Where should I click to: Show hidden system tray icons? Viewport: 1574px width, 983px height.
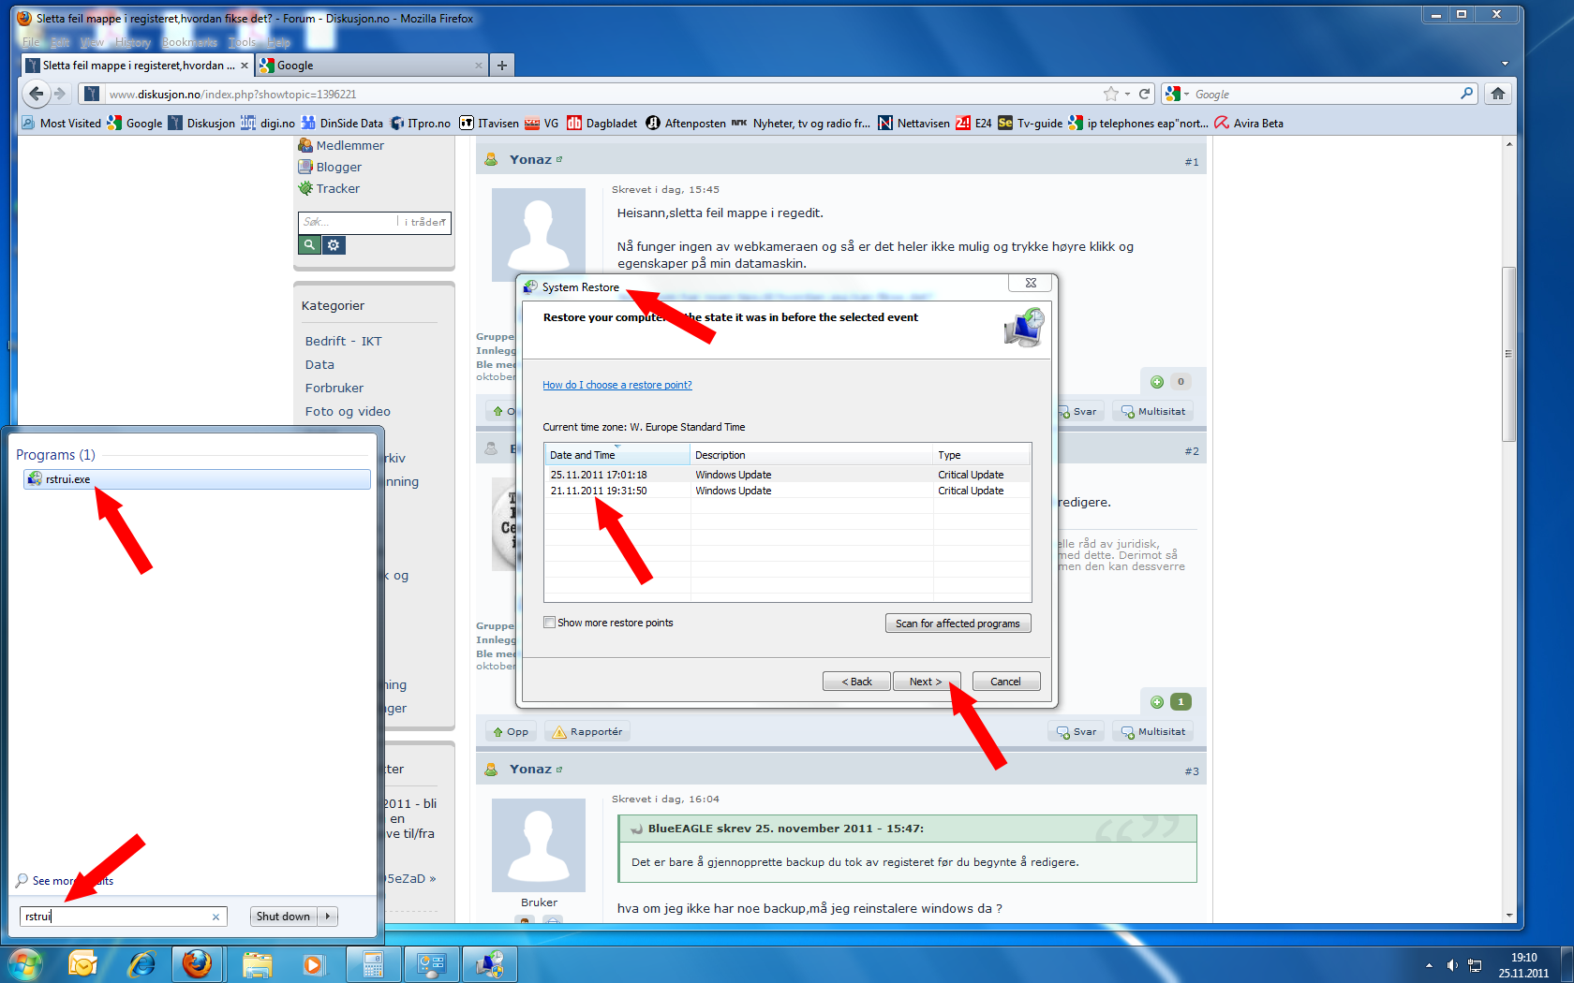pyautogui.click(x=1429, y=965)
